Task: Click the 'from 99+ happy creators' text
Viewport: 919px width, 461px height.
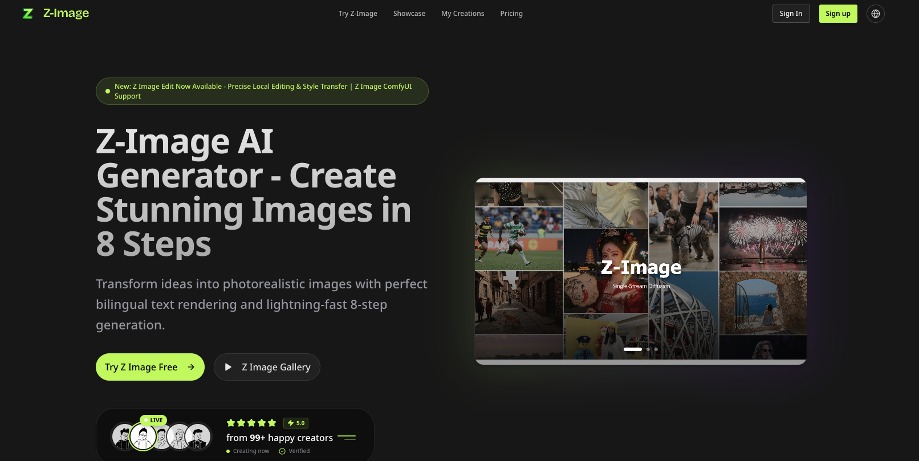Action: point(279,438)
